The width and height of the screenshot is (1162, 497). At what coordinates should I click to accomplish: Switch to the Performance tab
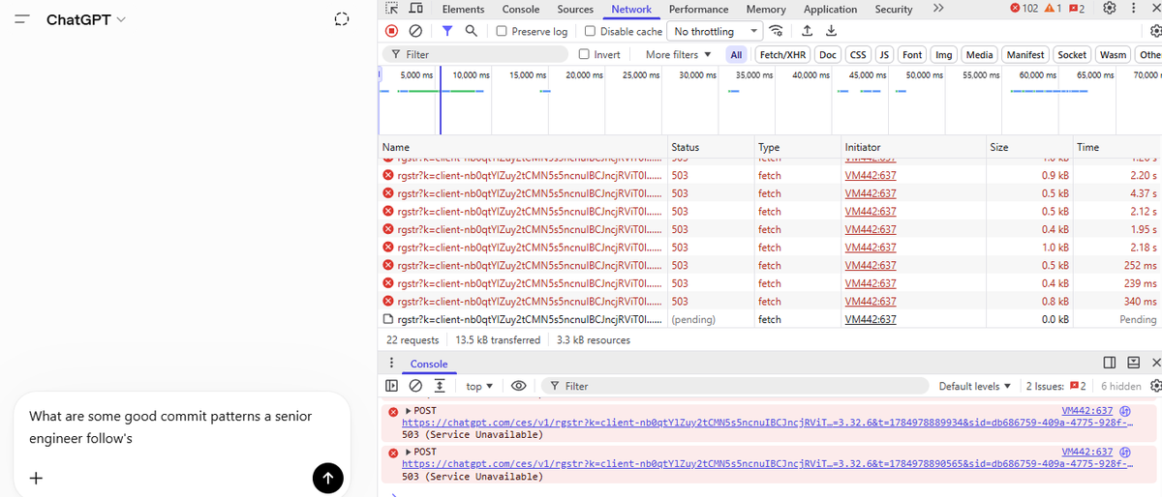698,9
